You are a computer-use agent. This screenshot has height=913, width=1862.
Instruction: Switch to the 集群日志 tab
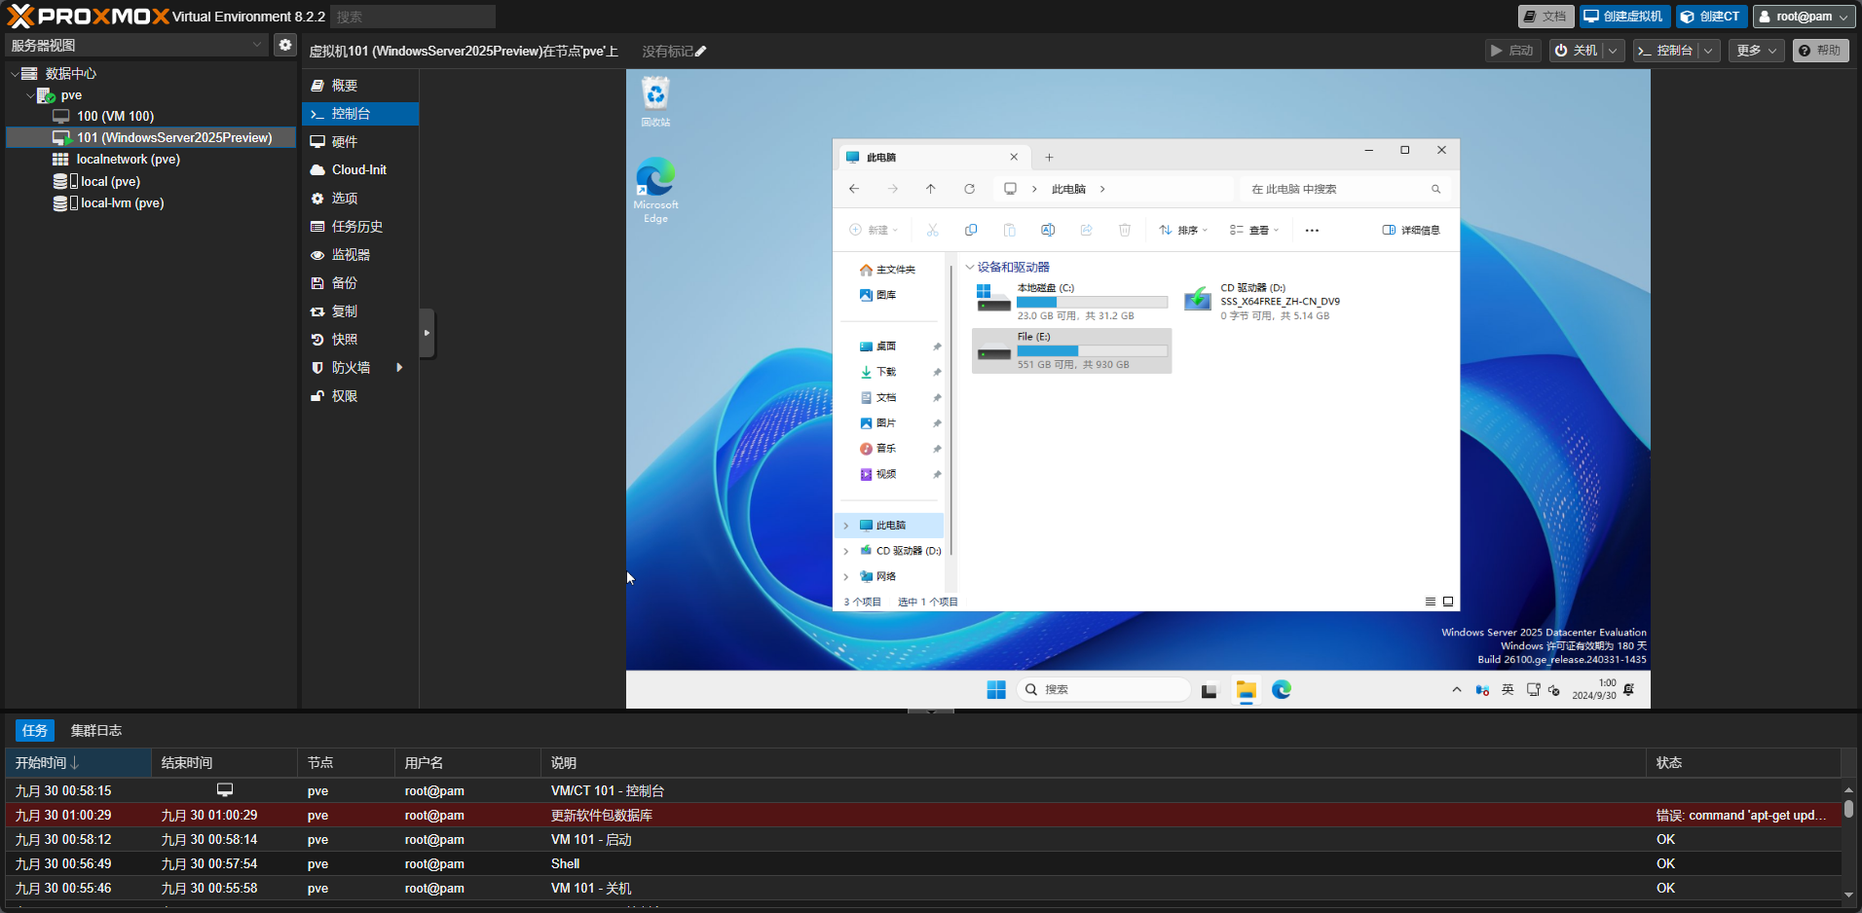pos(95,730)
